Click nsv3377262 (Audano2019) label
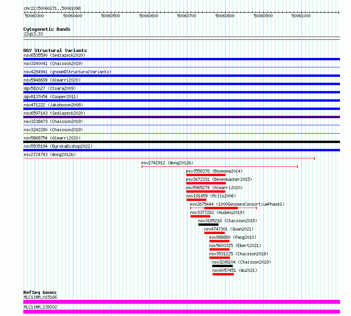The width and height of the screenshot is (351, 316). (217, 212)
